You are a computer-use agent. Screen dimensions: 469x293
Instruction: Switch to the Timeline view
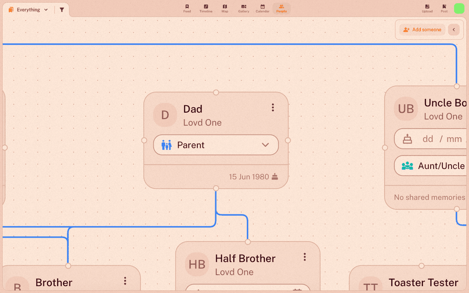[206, 9]
